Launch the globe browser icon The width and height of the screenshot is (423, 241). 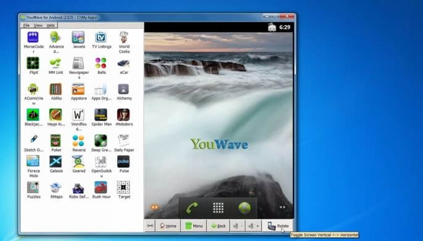point(244,208)
